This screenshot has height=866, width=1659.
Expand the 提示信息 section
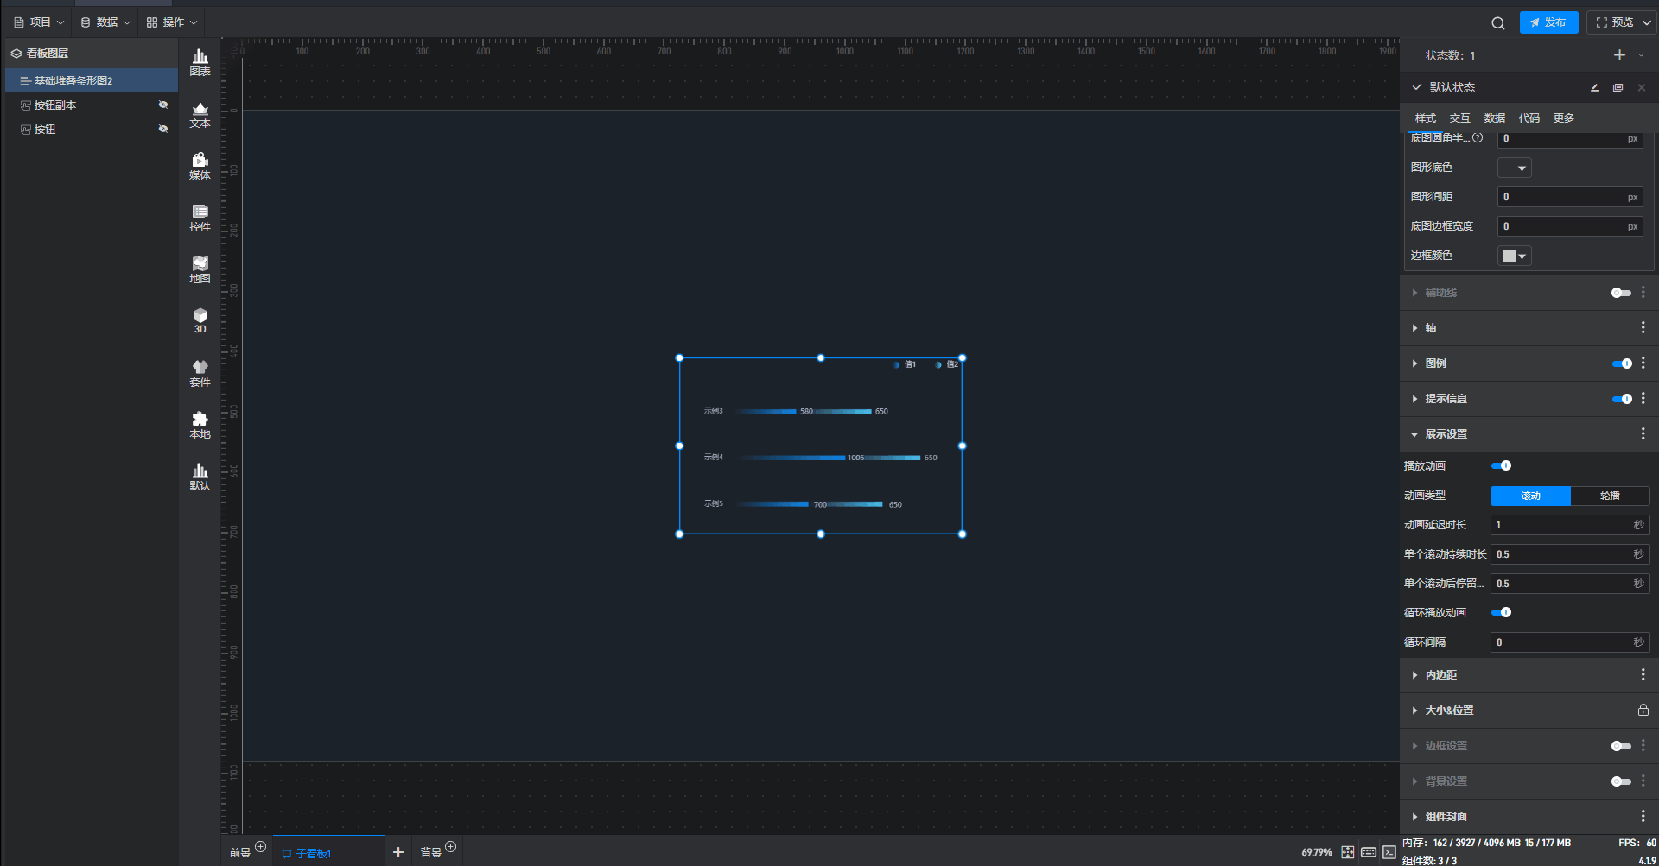[1415, 399]
